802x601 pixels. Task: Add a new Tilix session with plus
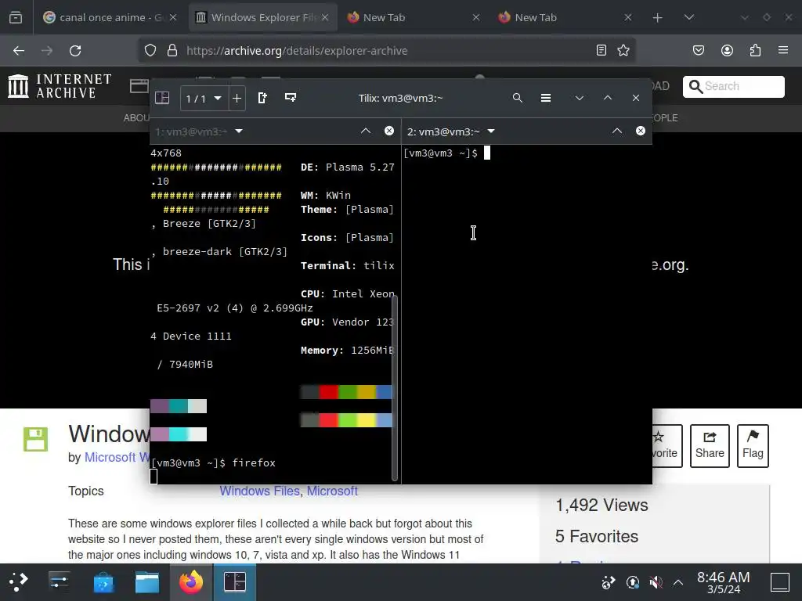237,98
